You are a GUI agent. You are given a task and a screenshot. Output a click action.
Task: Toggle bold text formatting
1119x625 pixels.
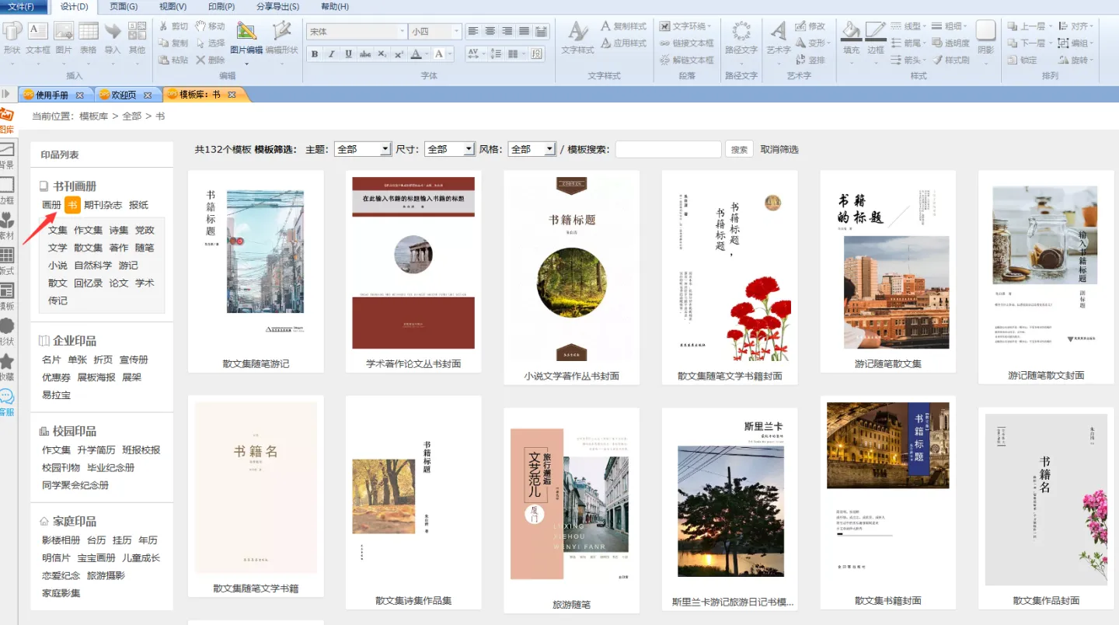pyautogui.click(x=315, y=54)
